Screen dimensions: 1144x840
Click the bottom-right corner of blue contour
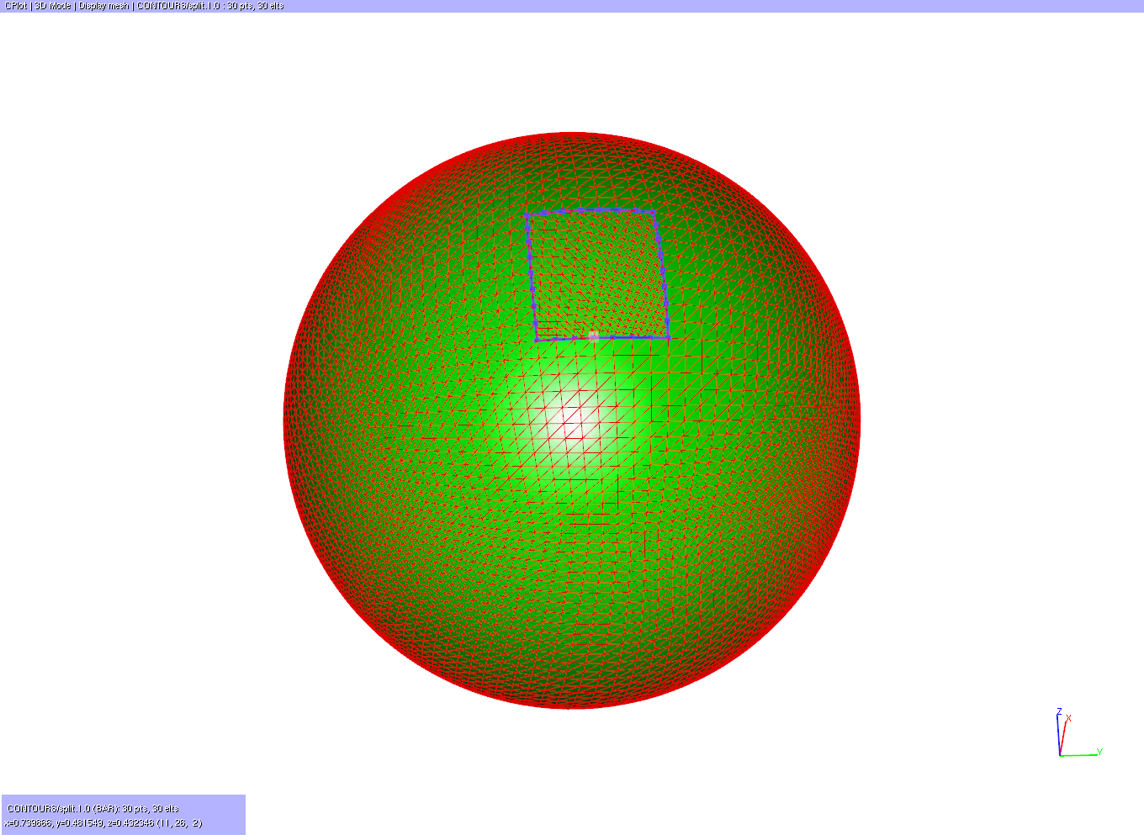668,336
